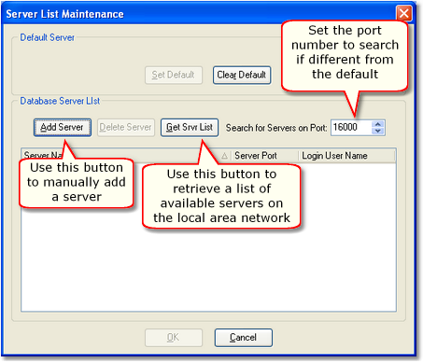Click the Get Srvr List button
423x363 pixels.
tap(190, 128)
